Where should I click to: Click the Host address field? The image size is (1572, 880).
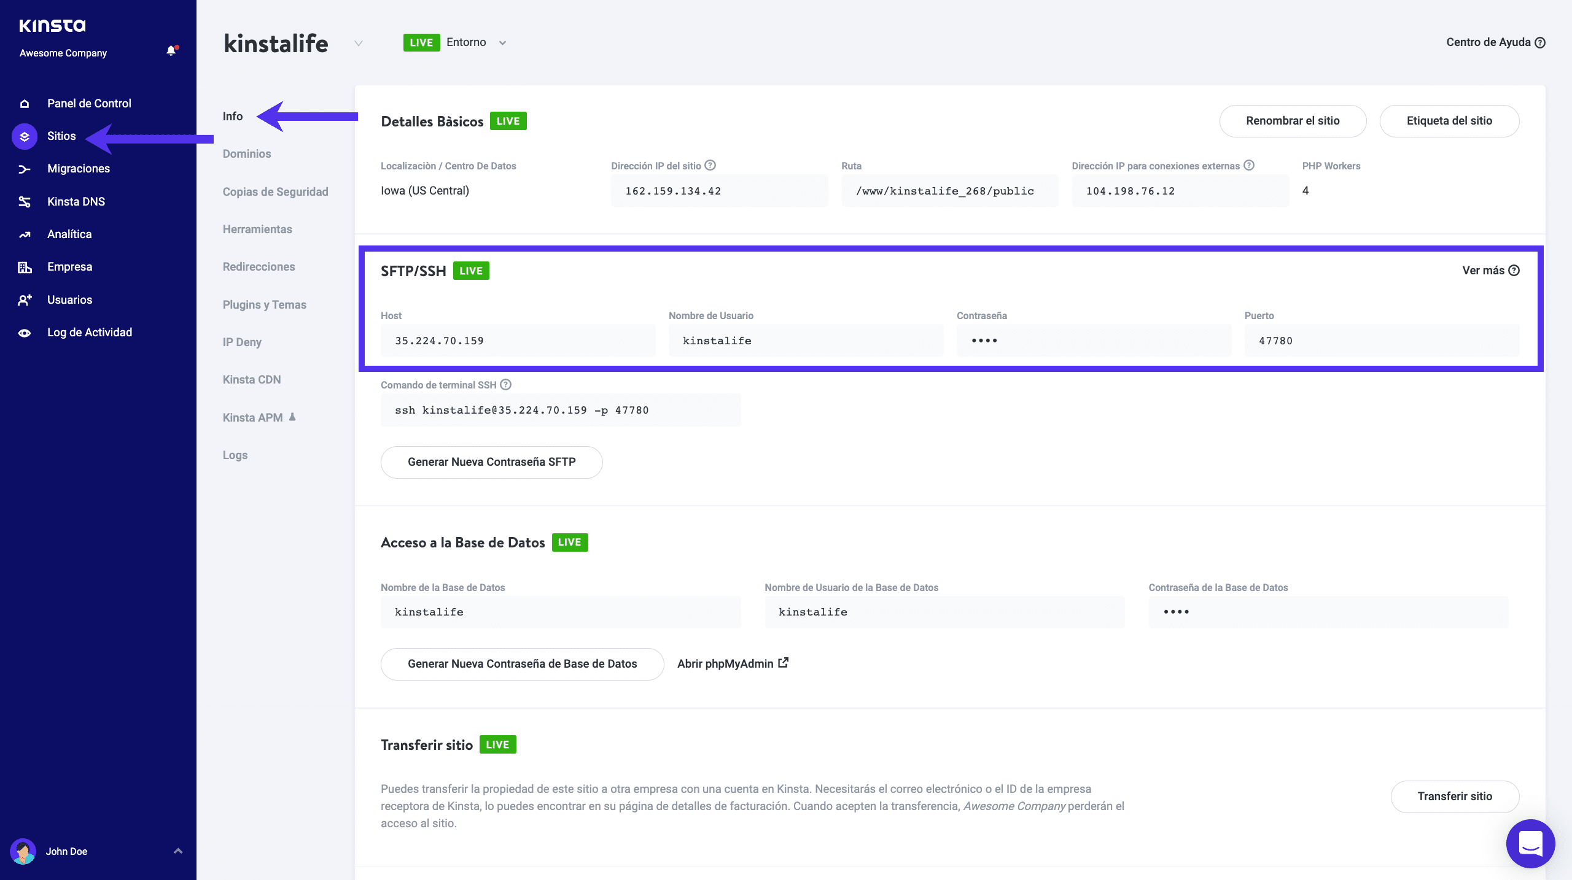(518, 341)
